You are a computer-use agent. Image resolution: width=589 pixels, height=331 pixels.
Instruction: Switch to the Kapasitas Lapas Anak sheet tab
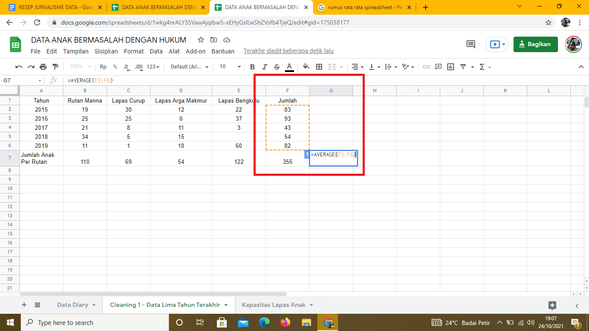pyautogui.click(x=273, y=305)
